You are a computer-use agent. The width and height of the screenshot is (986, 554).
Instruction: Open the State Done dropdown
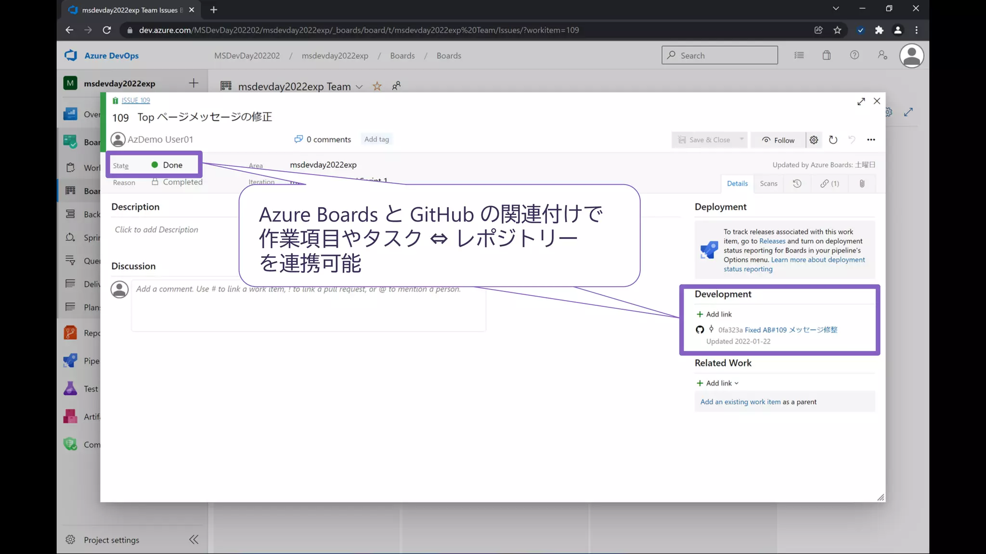pyautogui.click(x=172, y=165)
